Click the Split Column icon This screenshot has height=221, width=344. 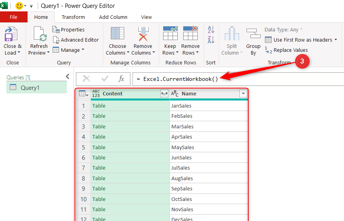(x=232, y=33)
